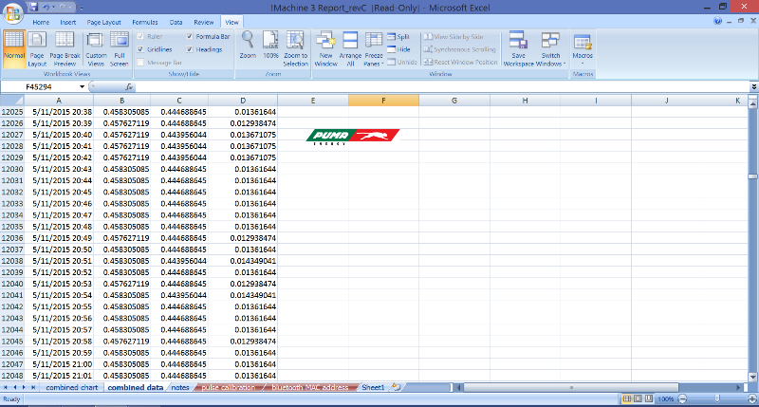This screenshot has width=759, height=407.
Task: Open the Formulas ribbon tab
Action: pyautogui.click(x=145, y=22)
